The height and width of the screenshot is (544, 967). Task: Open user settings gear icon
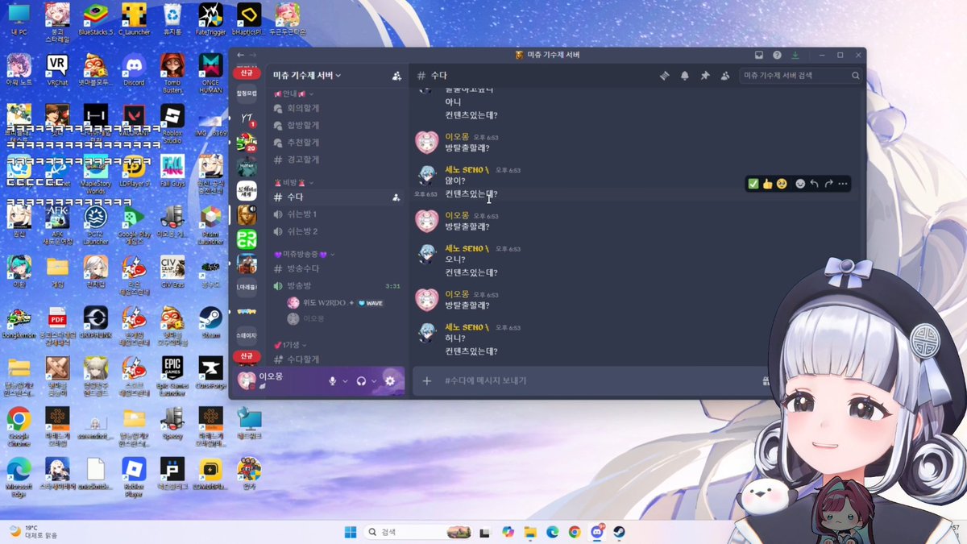pos(390,380)
